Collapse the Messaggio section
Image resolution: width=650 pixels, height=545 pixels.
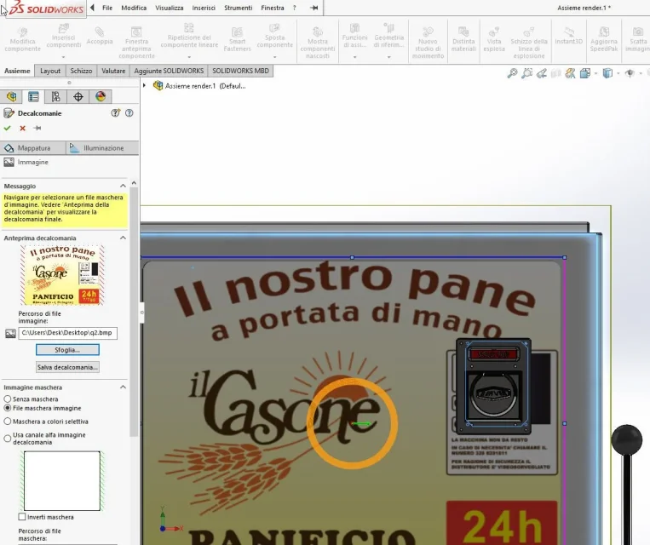(124, 186)
